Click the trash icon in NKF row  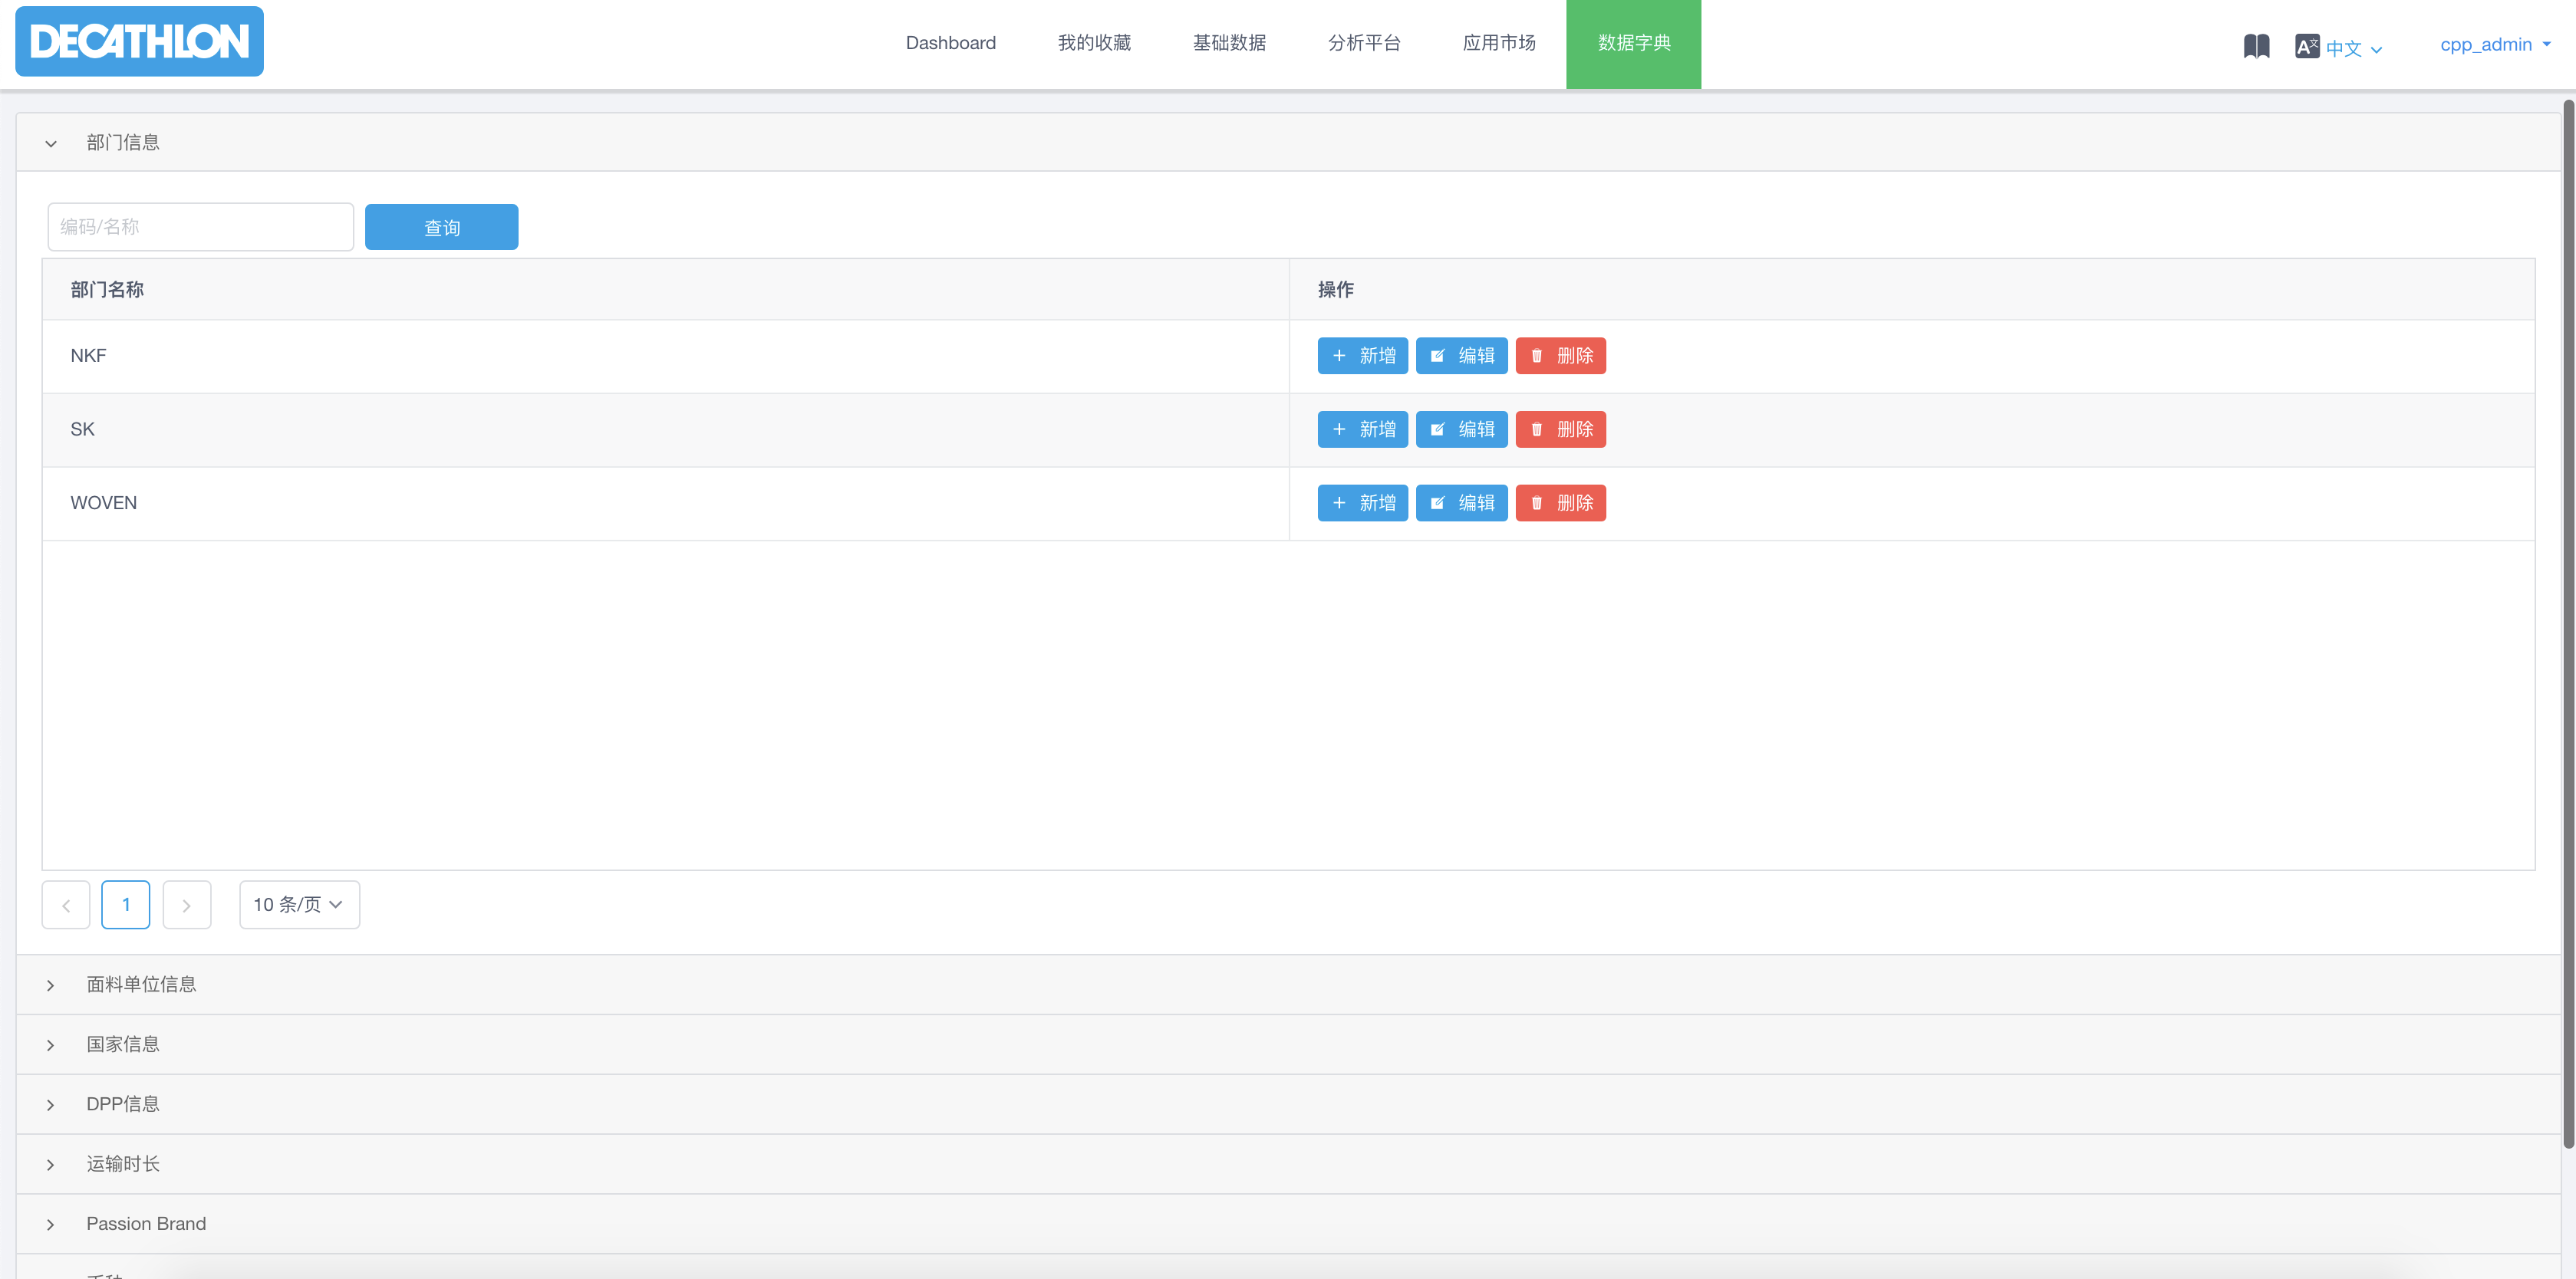(x=1537, y=356)
